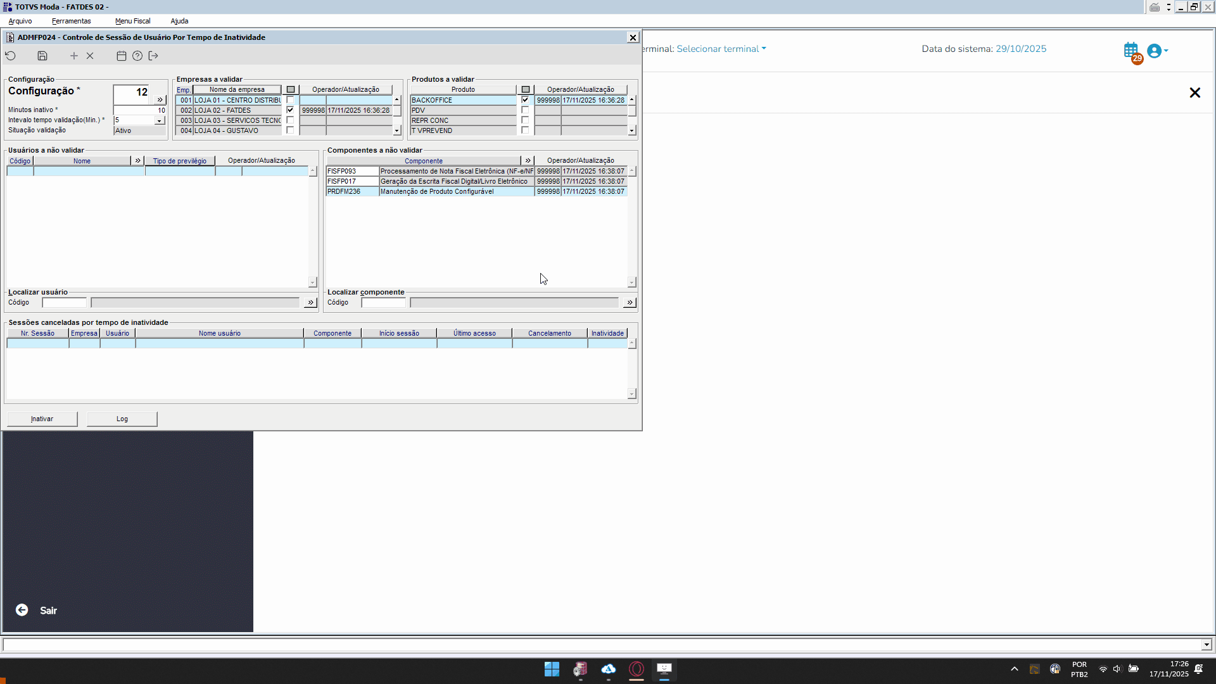Click the user profile avatar icon
Image resolution: width=1216 pixels, height=684 pixels.
click(x=1155, y=51)
